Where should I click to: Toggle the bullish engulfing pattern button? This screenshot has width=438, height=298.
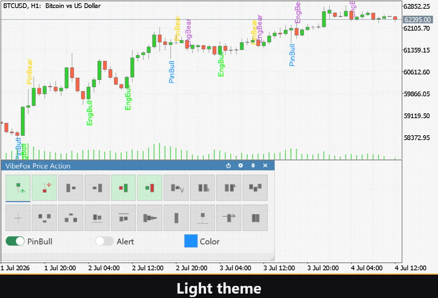click(x=123, y=187)
